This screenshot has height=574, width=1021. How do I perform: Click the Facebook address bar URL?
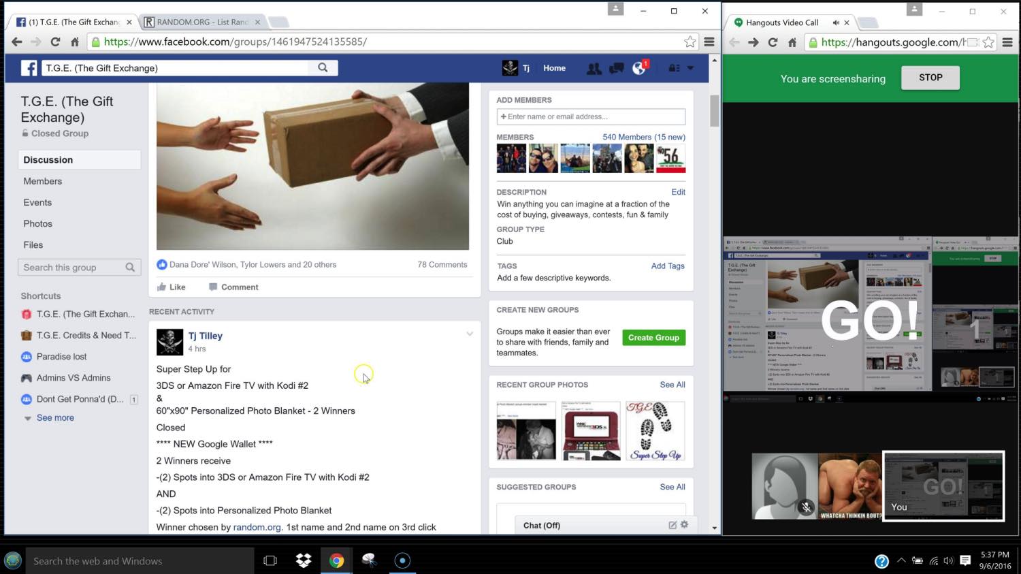236,42
